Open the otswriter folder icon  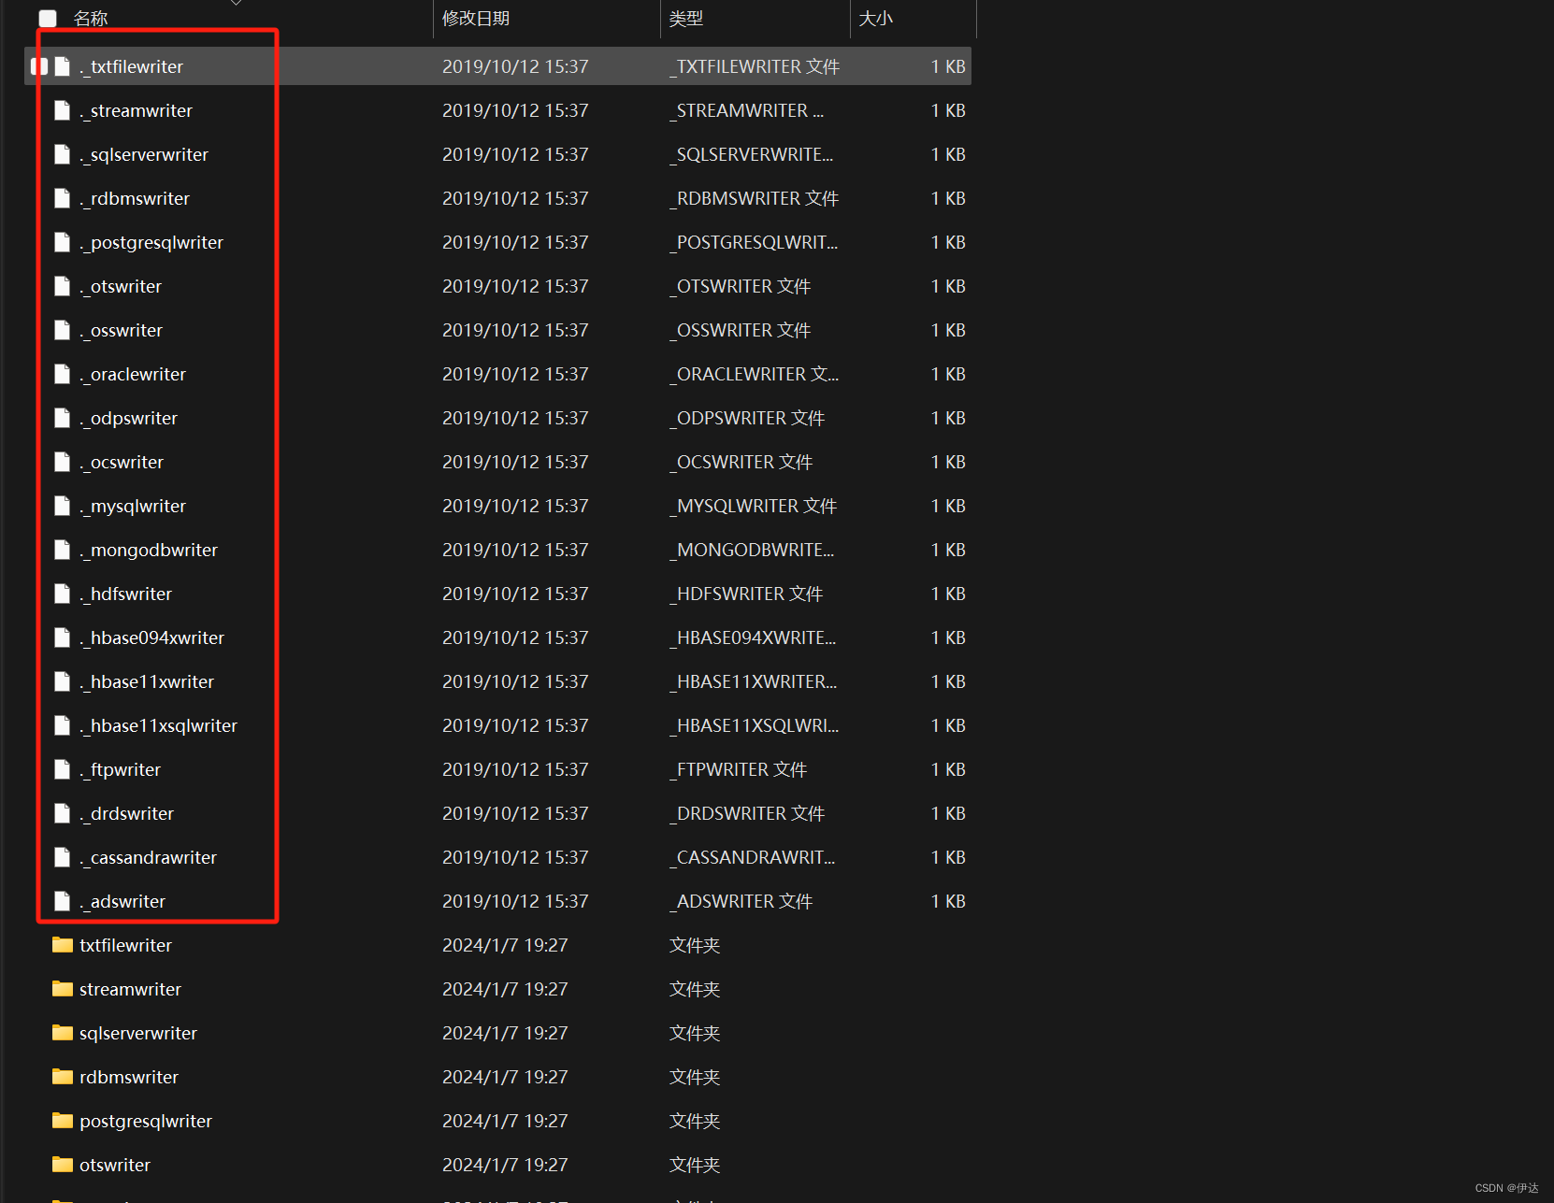pos(62,1165)
